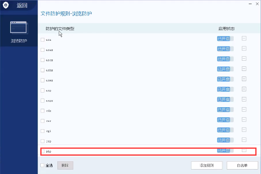This screenshot has height=174, width=261.
Task: Tick the checkbox next to asax
Action: 43,50
